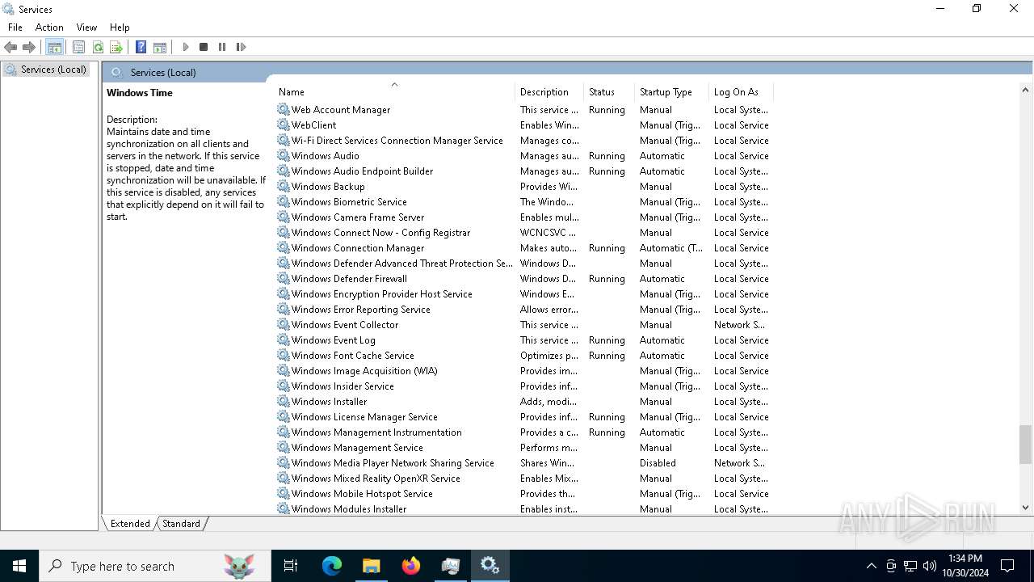The height and width of the screenshot is (582, 1034).
Task: Open the File menu
Action: [15, 27]
